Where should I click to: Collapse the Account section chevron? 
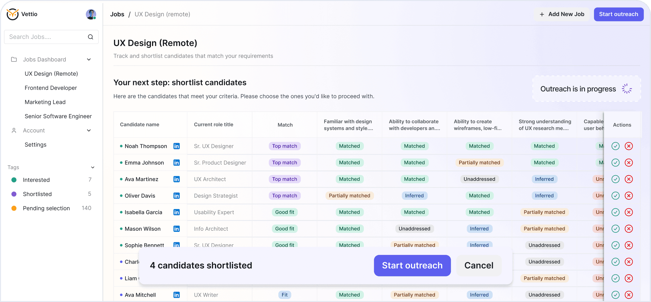coord(89,130)
